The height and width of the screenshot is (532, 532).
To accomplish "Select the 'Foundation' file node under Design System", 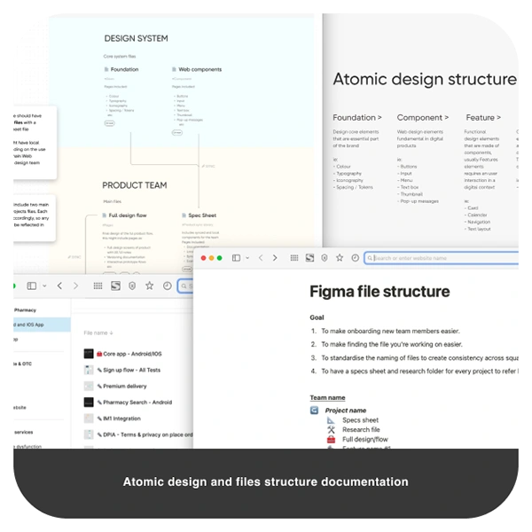I will pos(121,69).
